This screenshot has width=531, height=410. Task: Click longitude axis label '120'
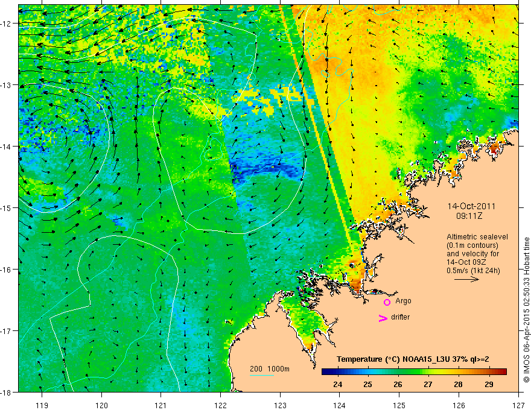pyautogui.click(x=101, y=405)
